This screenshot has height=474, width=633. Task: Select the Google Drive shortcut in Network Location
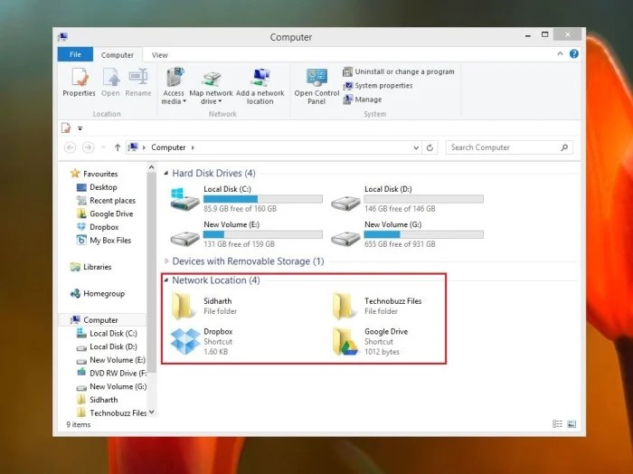click(x=370, y=341)
